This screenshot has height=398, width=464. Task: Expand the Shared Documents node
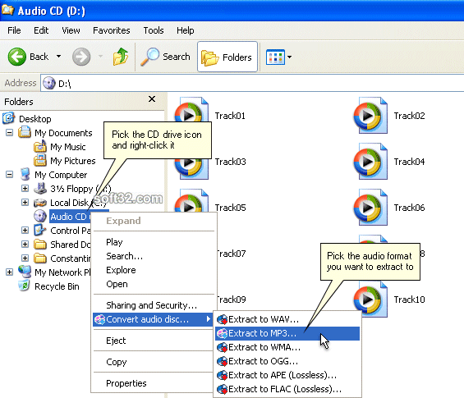click(25, 244)
